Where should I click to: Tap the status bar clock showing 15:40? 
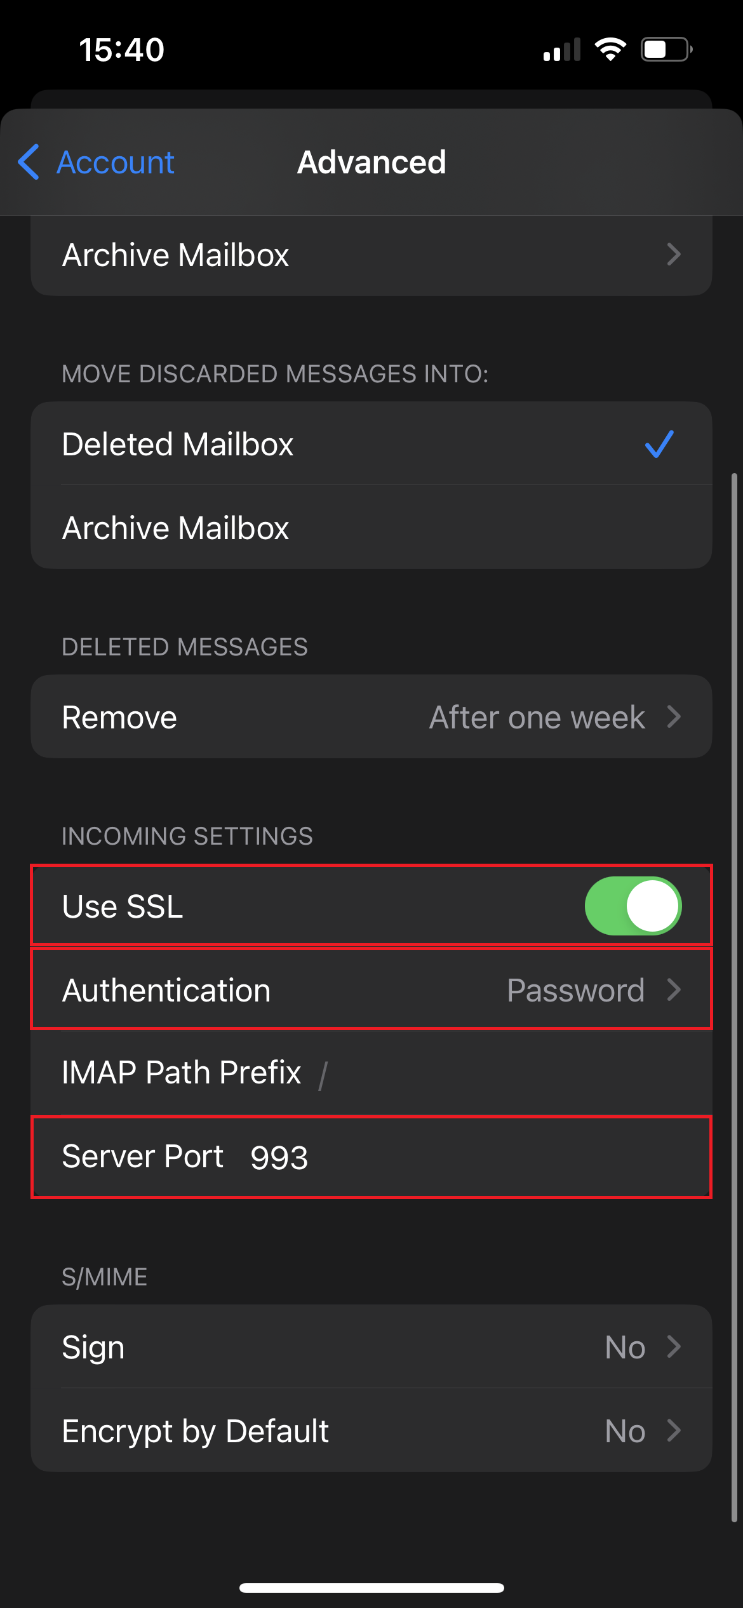click(121, 49)
